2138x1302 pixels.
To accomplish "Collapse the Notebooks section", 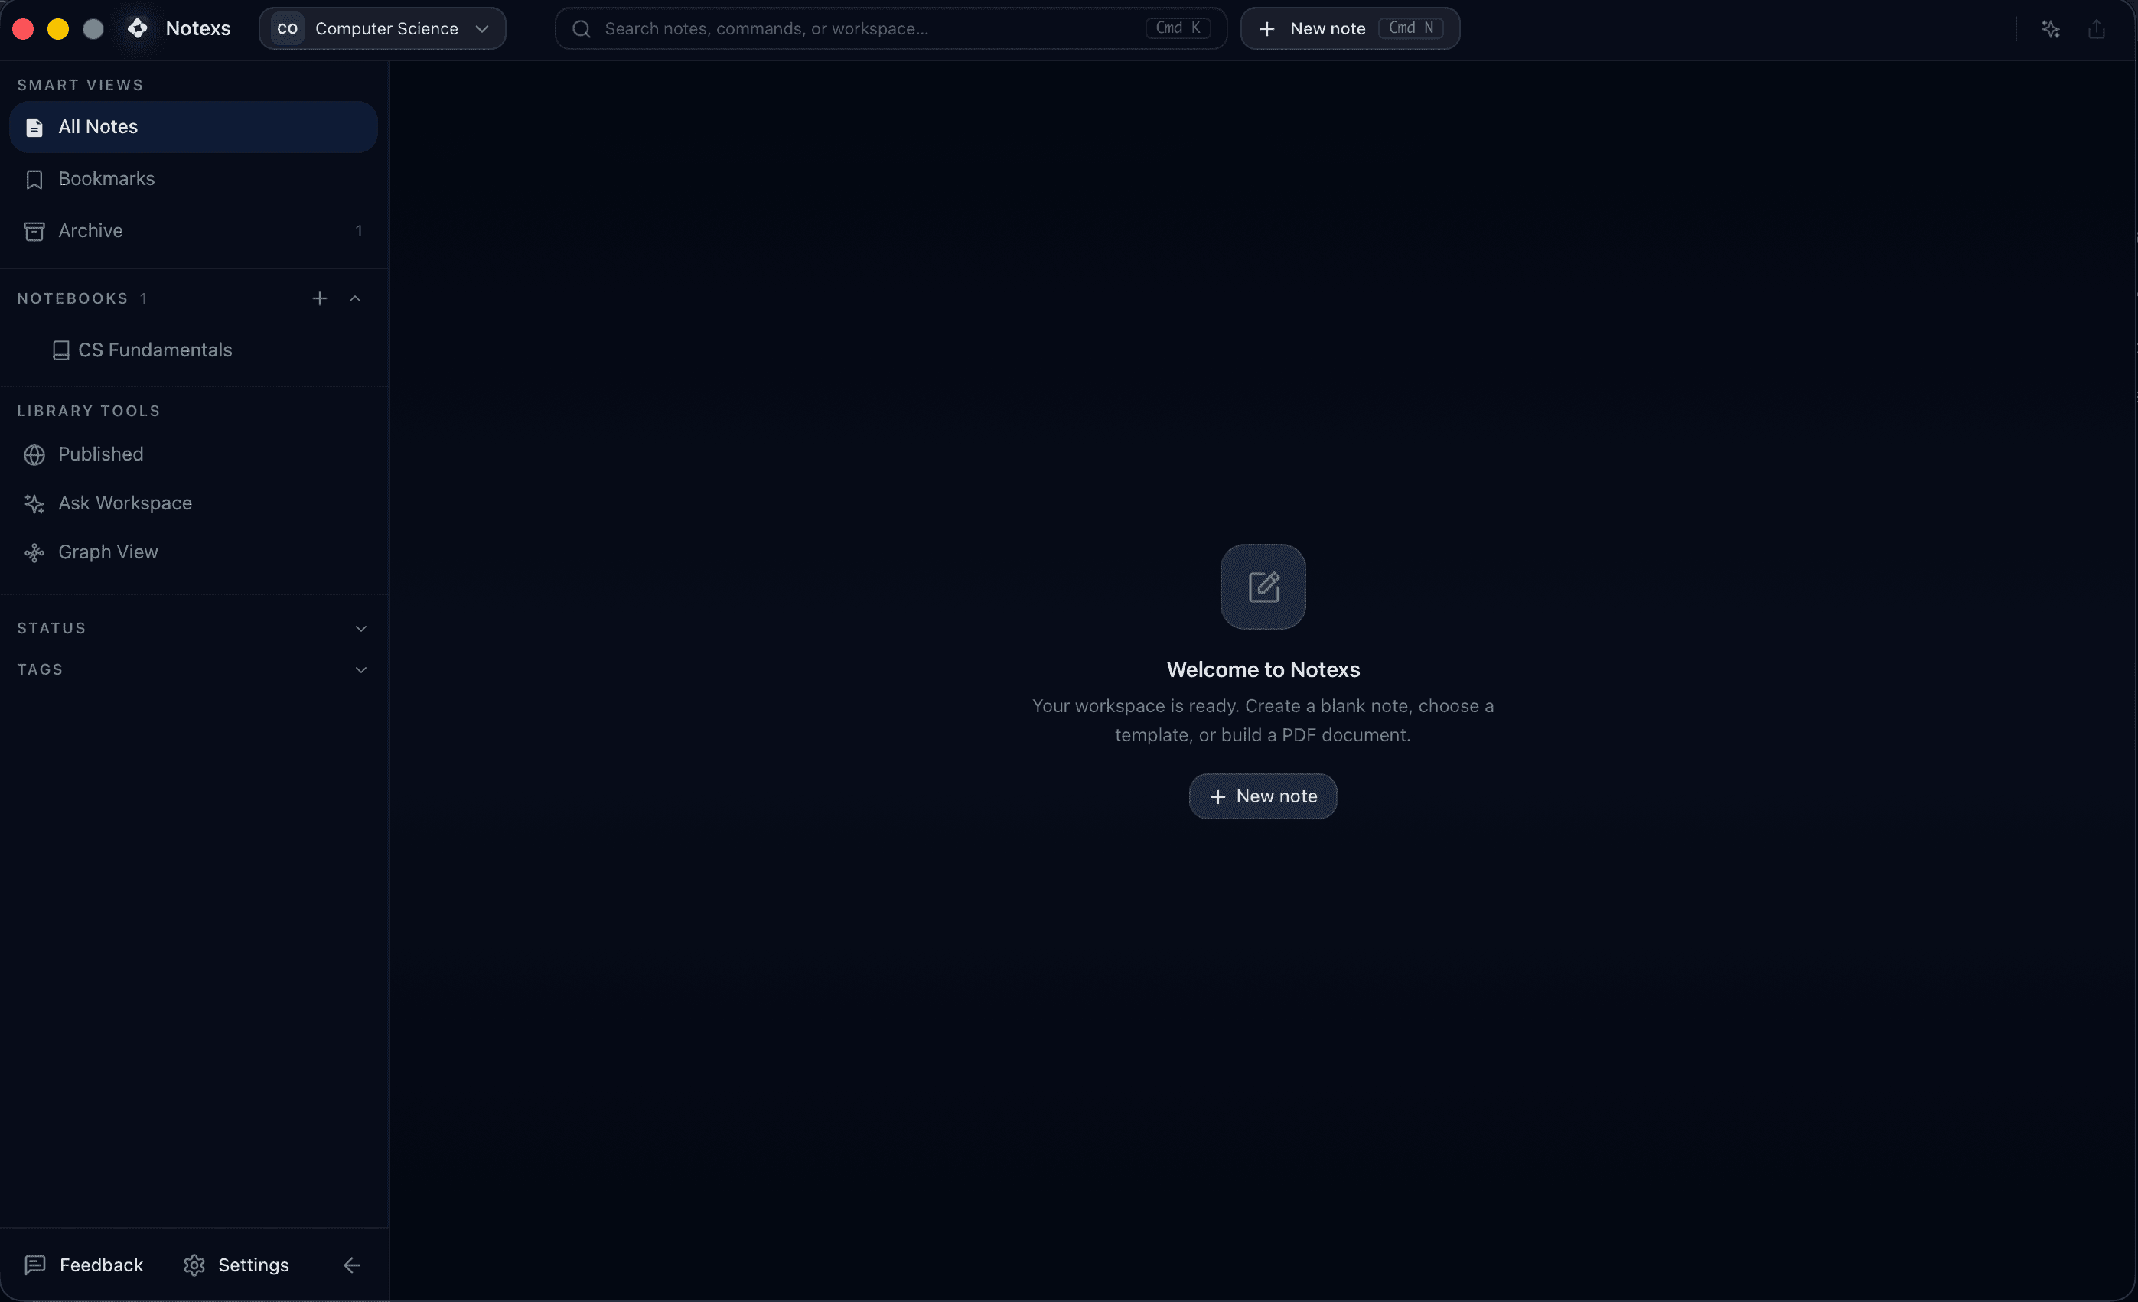I will (355, 298).
